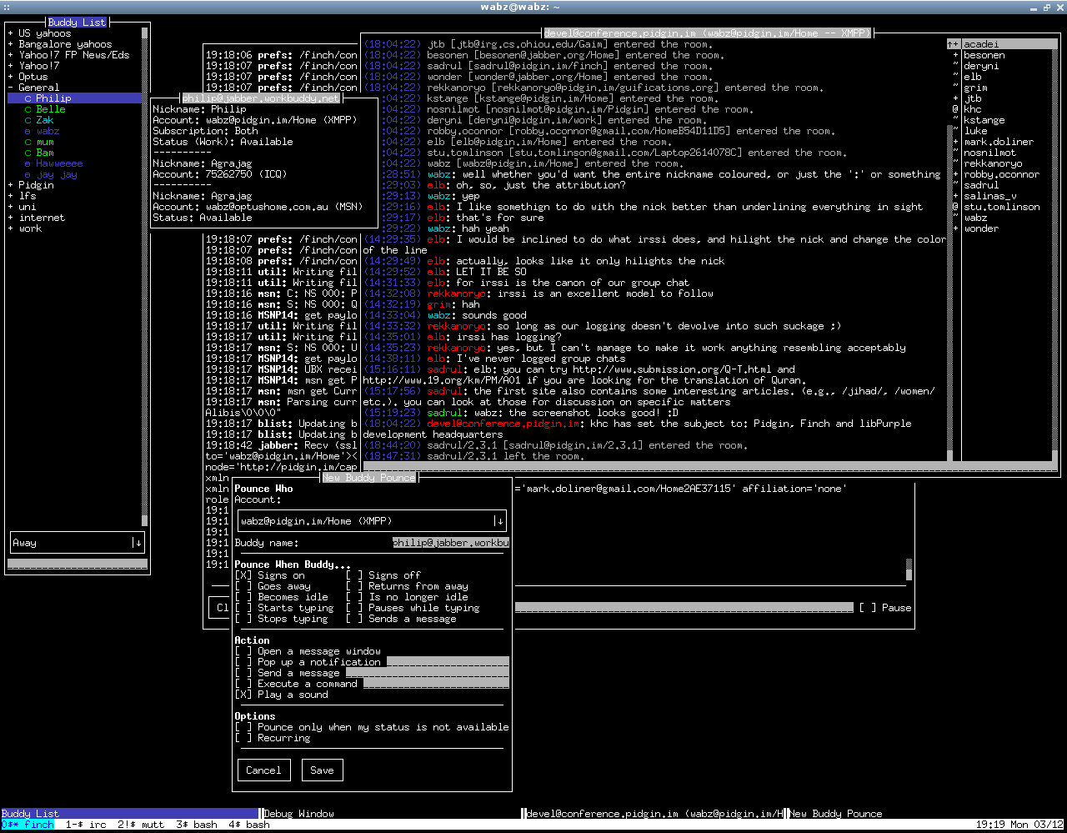Enable Pauses while typing trigger
Image resolution: width=1067 pixels, height=833 pixels.
(355, 608)
